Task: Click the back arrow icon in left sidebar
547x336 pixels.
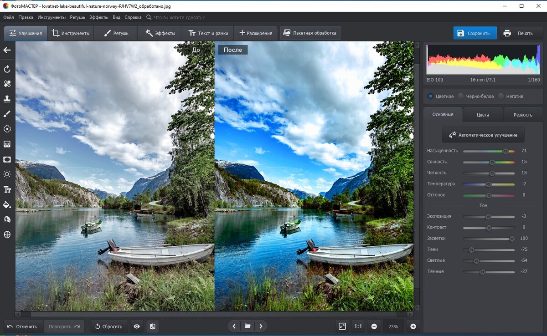Action: coord(7,50)
